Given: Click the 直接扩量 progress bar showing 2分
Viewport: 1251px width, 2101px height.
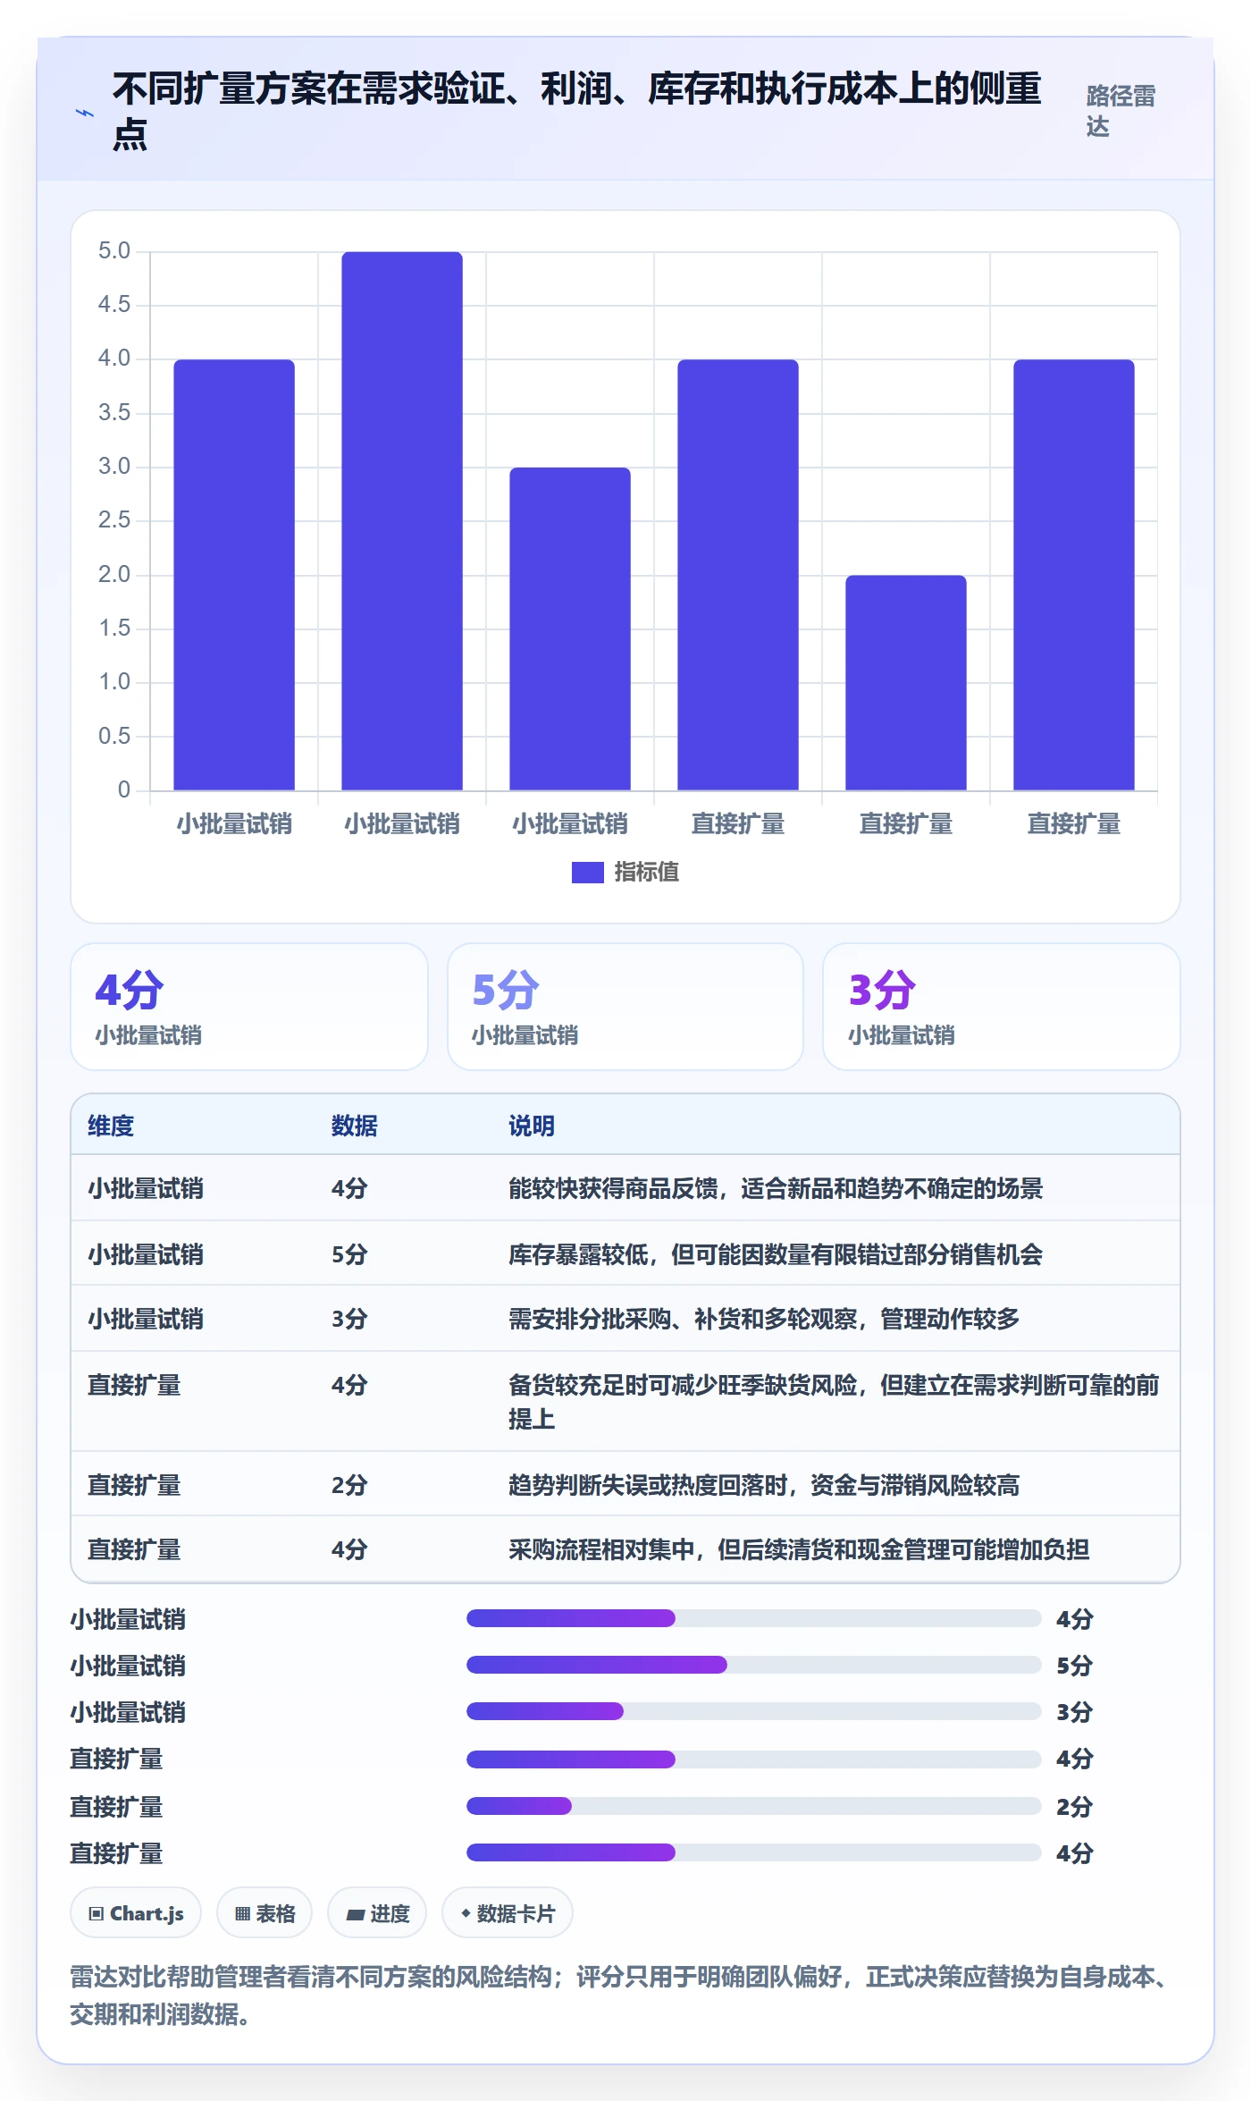Looking at the screenshot, I should pos(754,1806).
